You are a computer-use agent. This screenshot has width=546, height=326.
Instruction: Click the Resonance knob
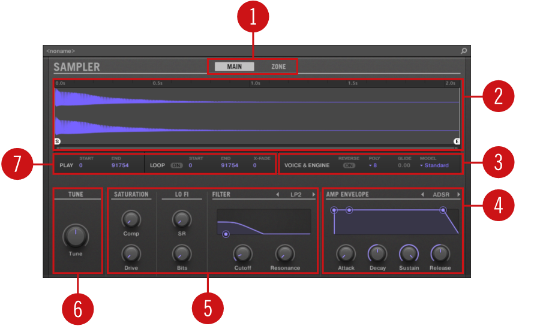(285, 253)
